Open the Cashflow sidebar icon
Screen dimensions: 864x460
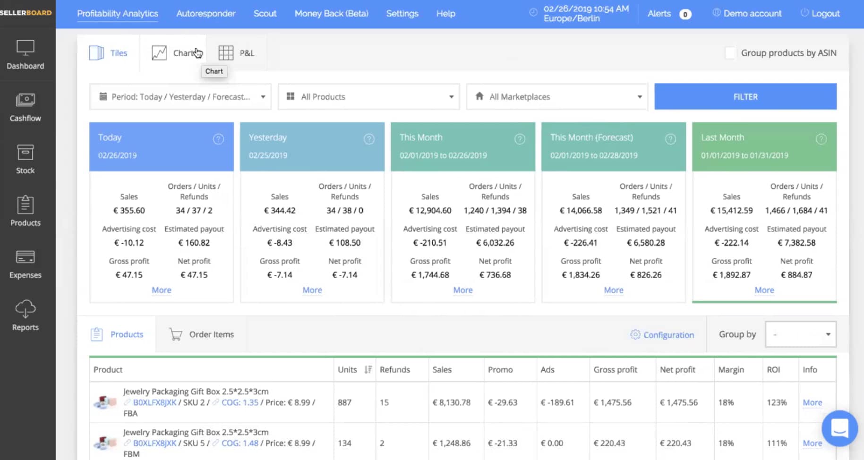(26, 100)
